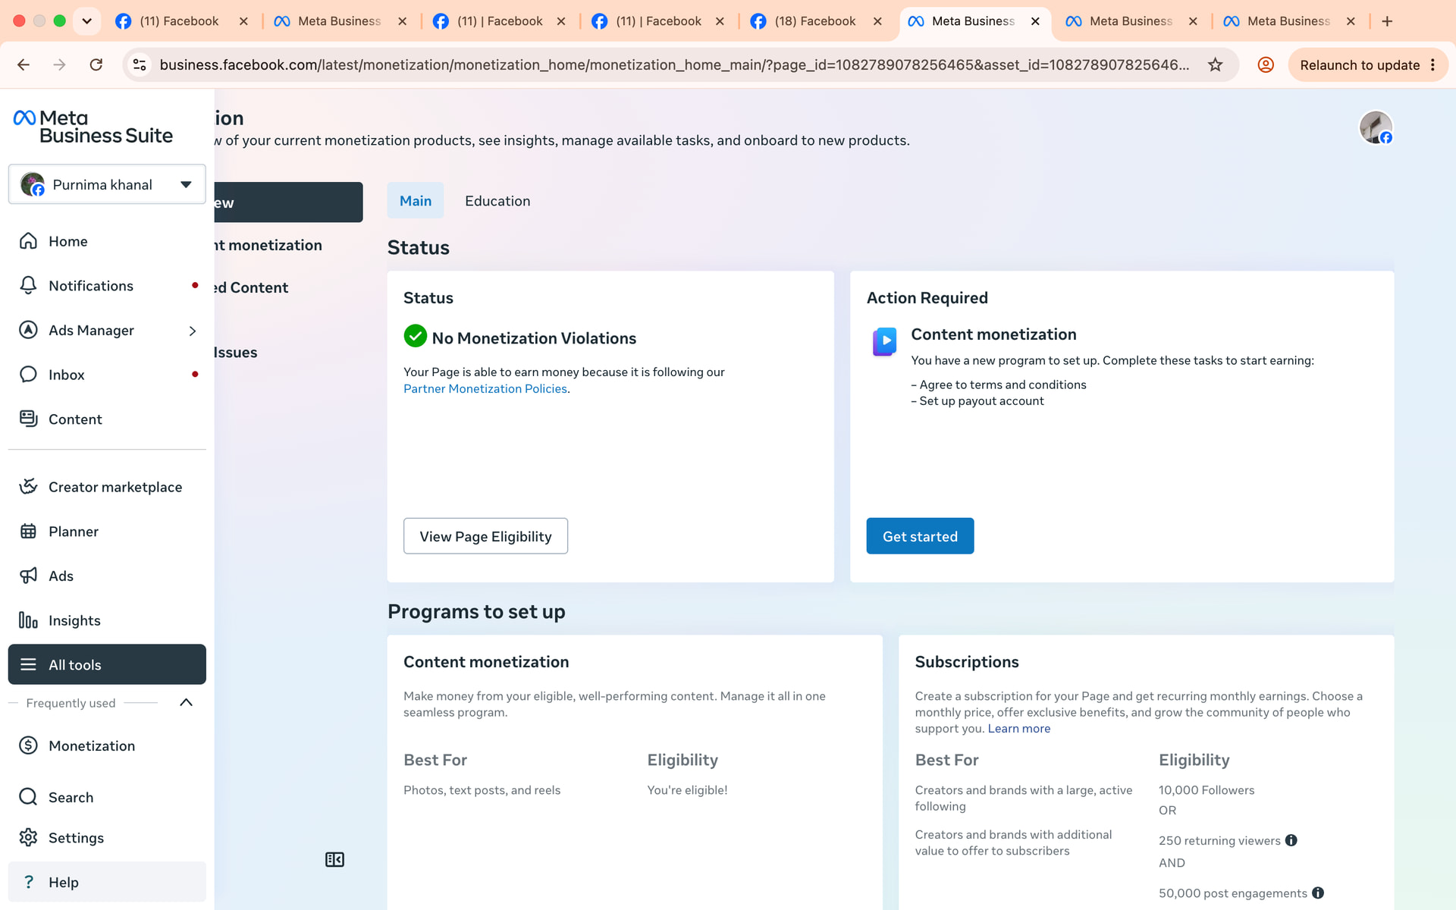
Task: Click the Get started button
Action: click(x=920, y=536)
